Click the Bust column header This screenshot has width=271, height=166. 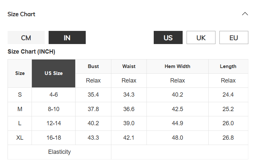[93, 66]
